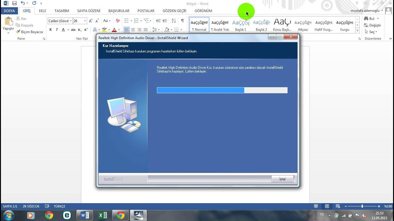Click the numbered list icon

(x=136, y=21)
